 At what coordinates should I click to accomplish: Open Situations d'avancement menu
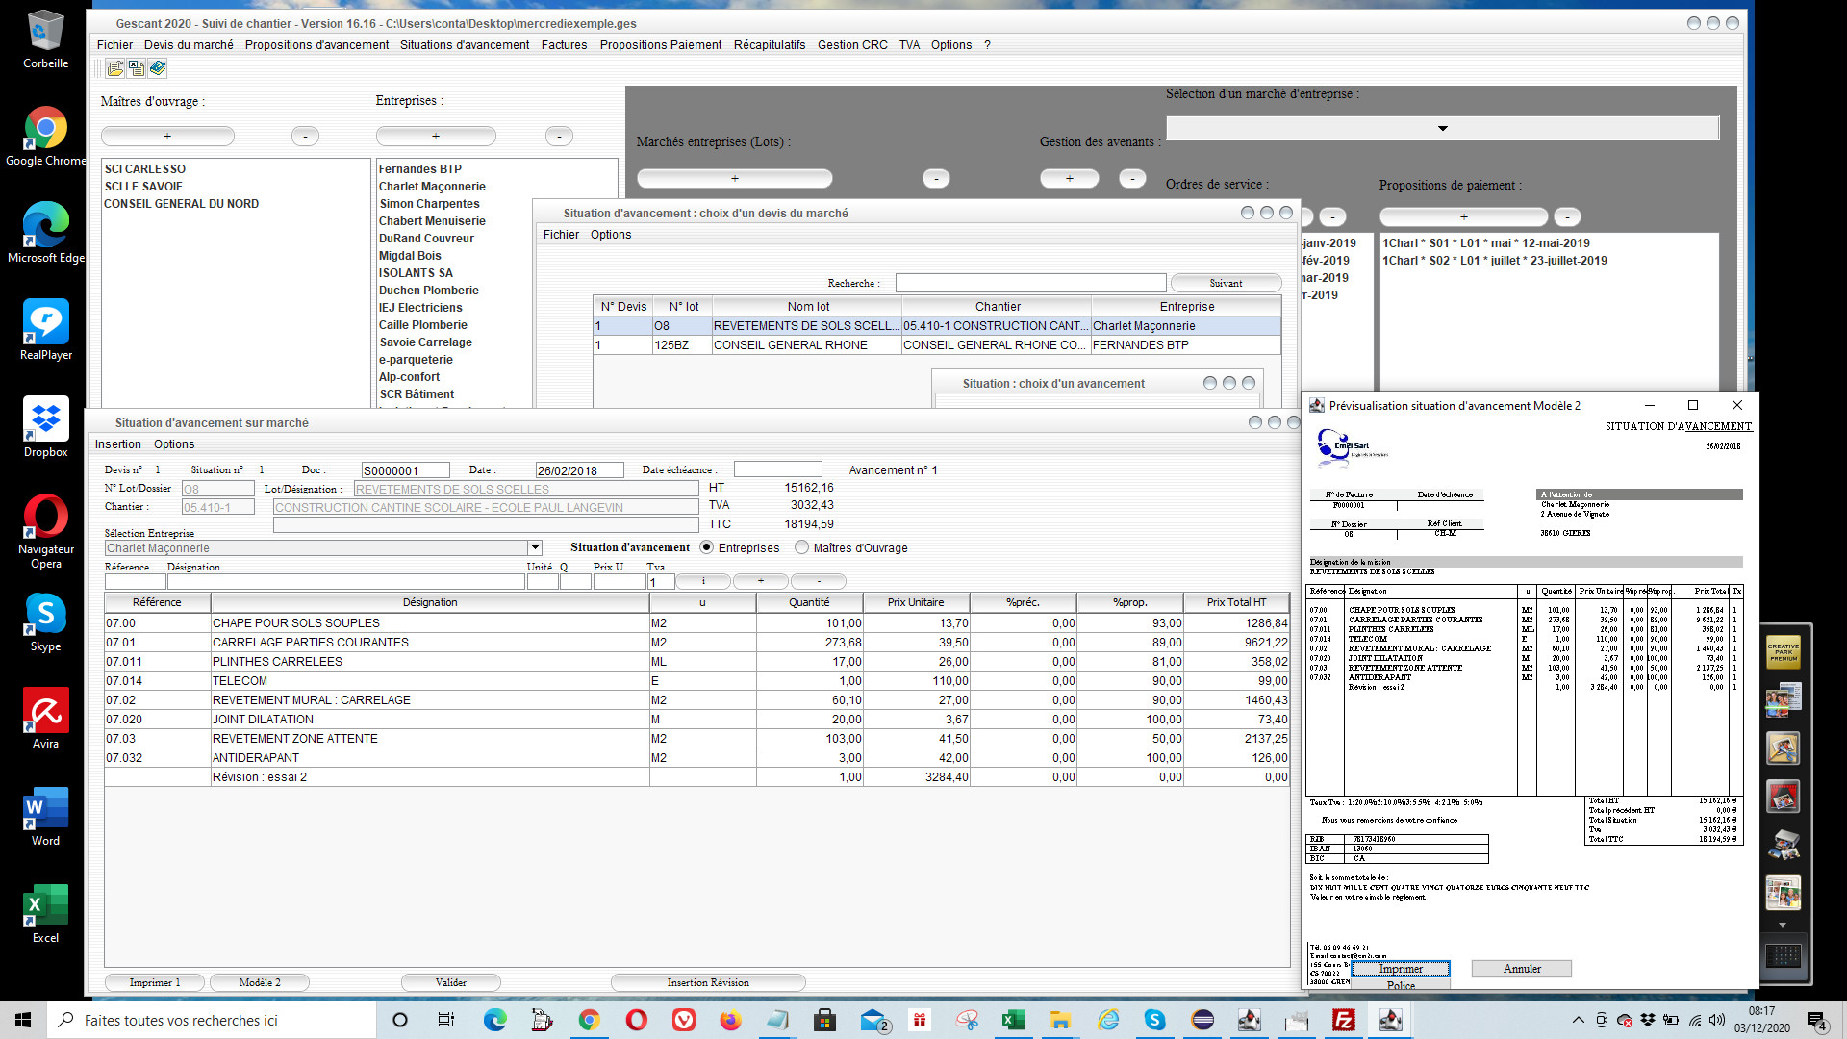coord(465,45)
